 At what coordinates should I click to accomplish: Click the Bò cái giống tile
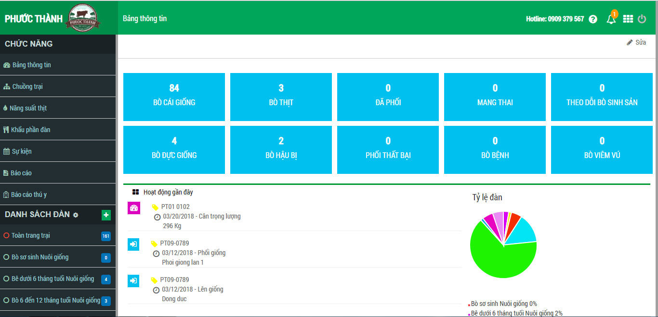(174, 97)
